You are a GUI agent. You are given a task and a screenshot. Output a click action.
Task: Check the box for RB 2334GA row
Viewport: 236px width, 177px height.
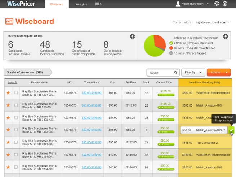(16, 155)
